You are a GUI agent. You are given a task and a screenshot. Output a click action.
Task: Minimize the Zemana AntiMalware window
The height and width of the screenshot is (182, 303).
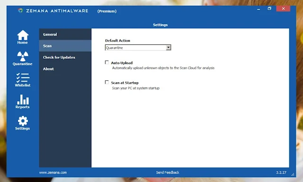click(x=258, y=9)
